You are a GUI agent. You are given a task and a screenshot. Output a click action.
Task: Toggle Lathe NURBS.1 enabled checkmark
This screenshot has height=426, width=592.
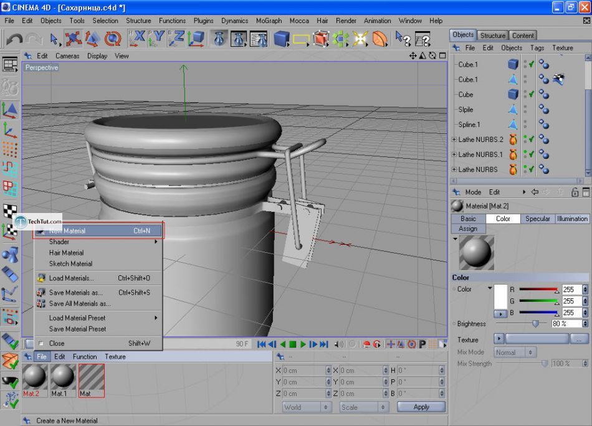[531, 154]
